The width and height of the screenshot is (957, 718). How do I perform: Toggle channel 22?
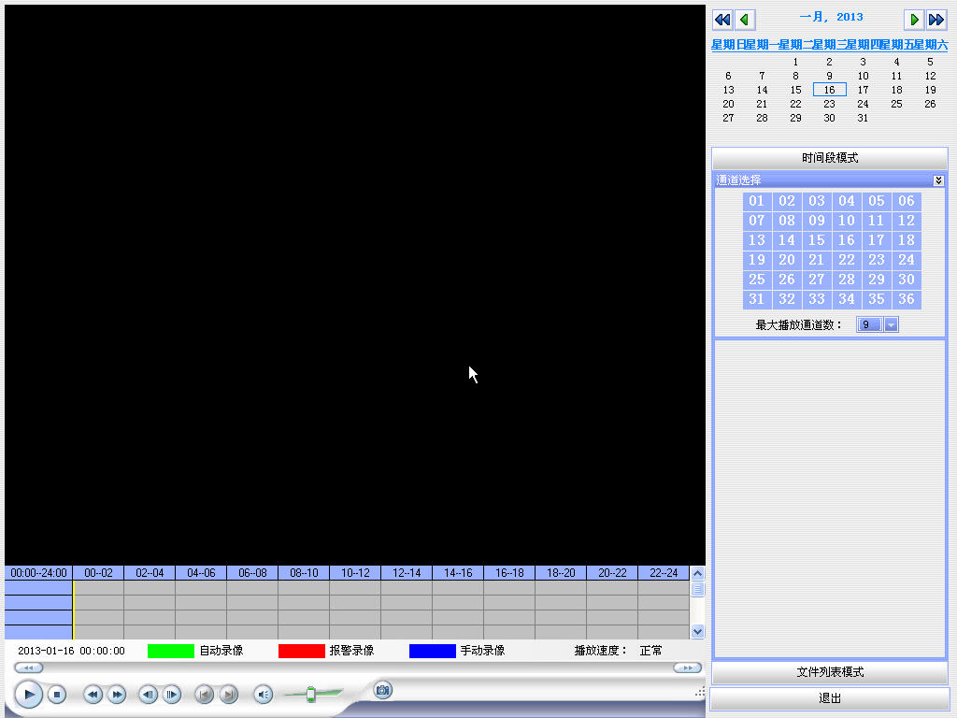(x=847, y=260)
